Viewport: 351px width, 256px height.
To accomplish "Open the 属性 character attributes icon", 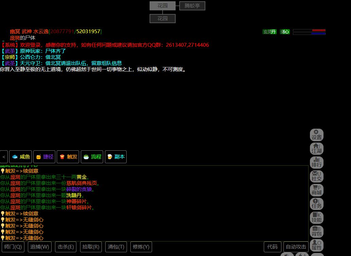I will pyautogui.click(x=316, y=246).
